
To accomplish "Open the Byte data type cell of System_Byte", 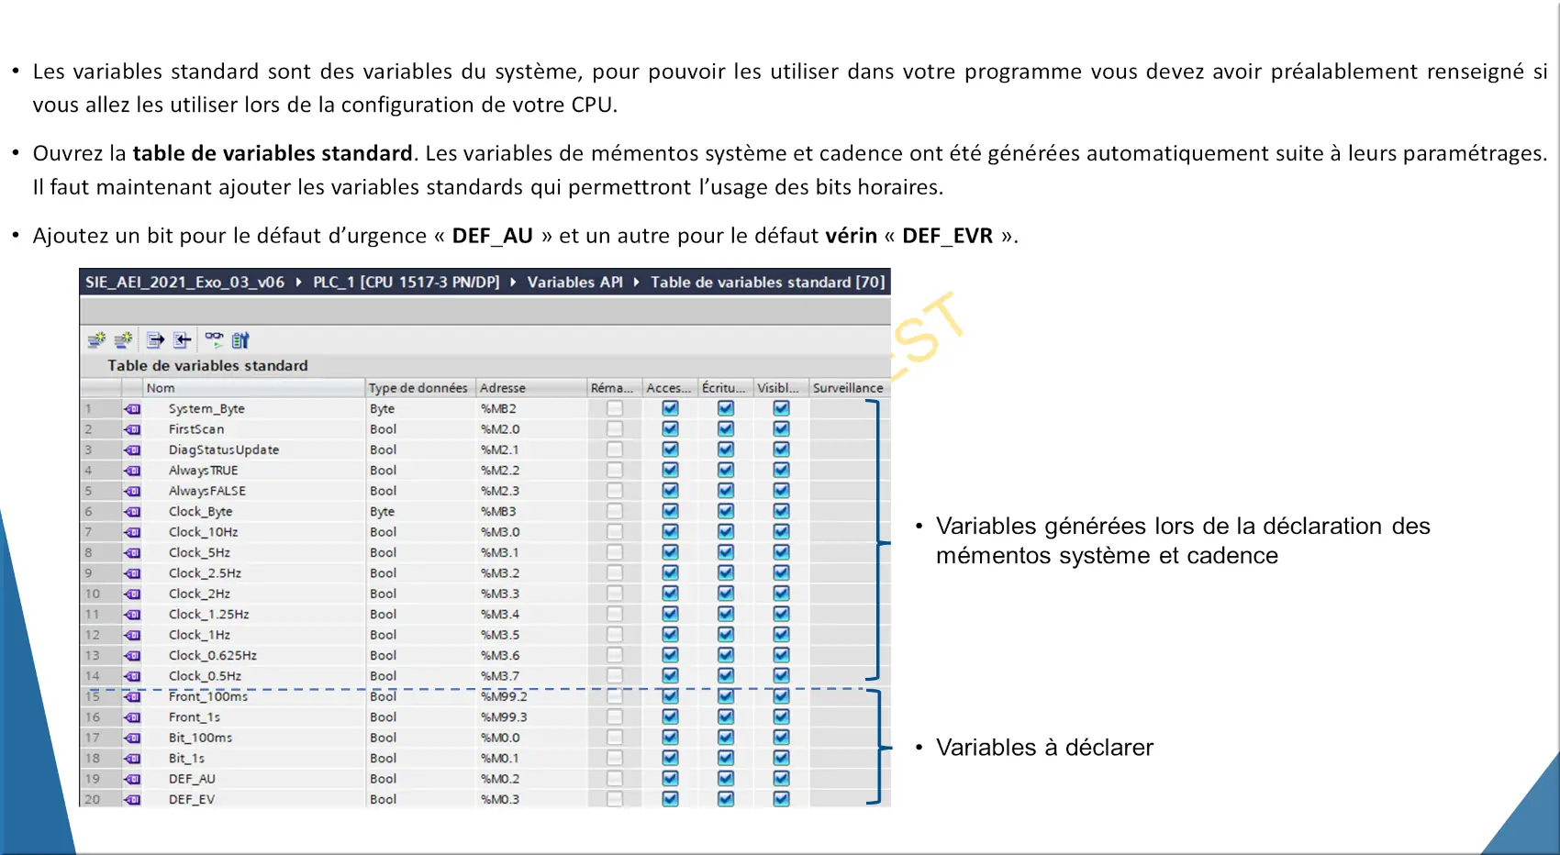I will click(421, 409).
